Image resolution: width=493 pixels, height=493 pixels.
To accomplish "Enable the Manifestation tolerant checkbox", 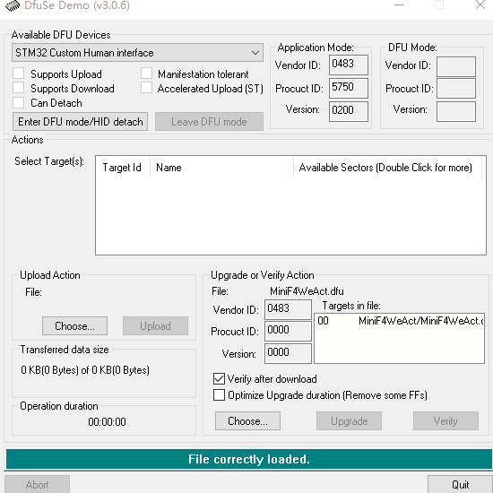I will [146, 74].
